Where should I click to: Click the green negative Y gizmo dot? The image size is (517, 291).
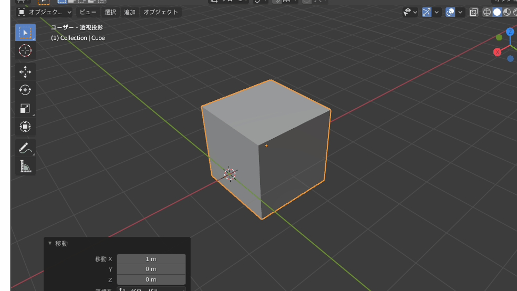[x=499, y=38]
